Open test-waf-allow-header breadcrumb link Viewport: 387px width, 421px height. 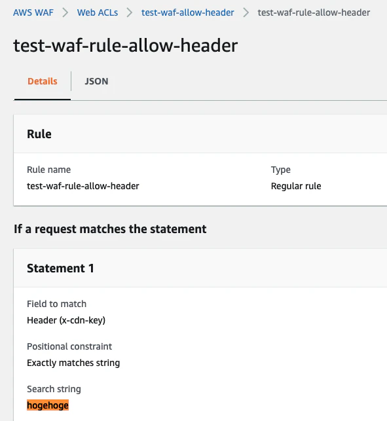188,12
